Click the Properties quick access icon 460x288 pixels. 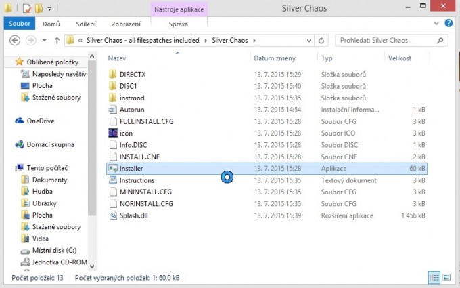[26, 8]
